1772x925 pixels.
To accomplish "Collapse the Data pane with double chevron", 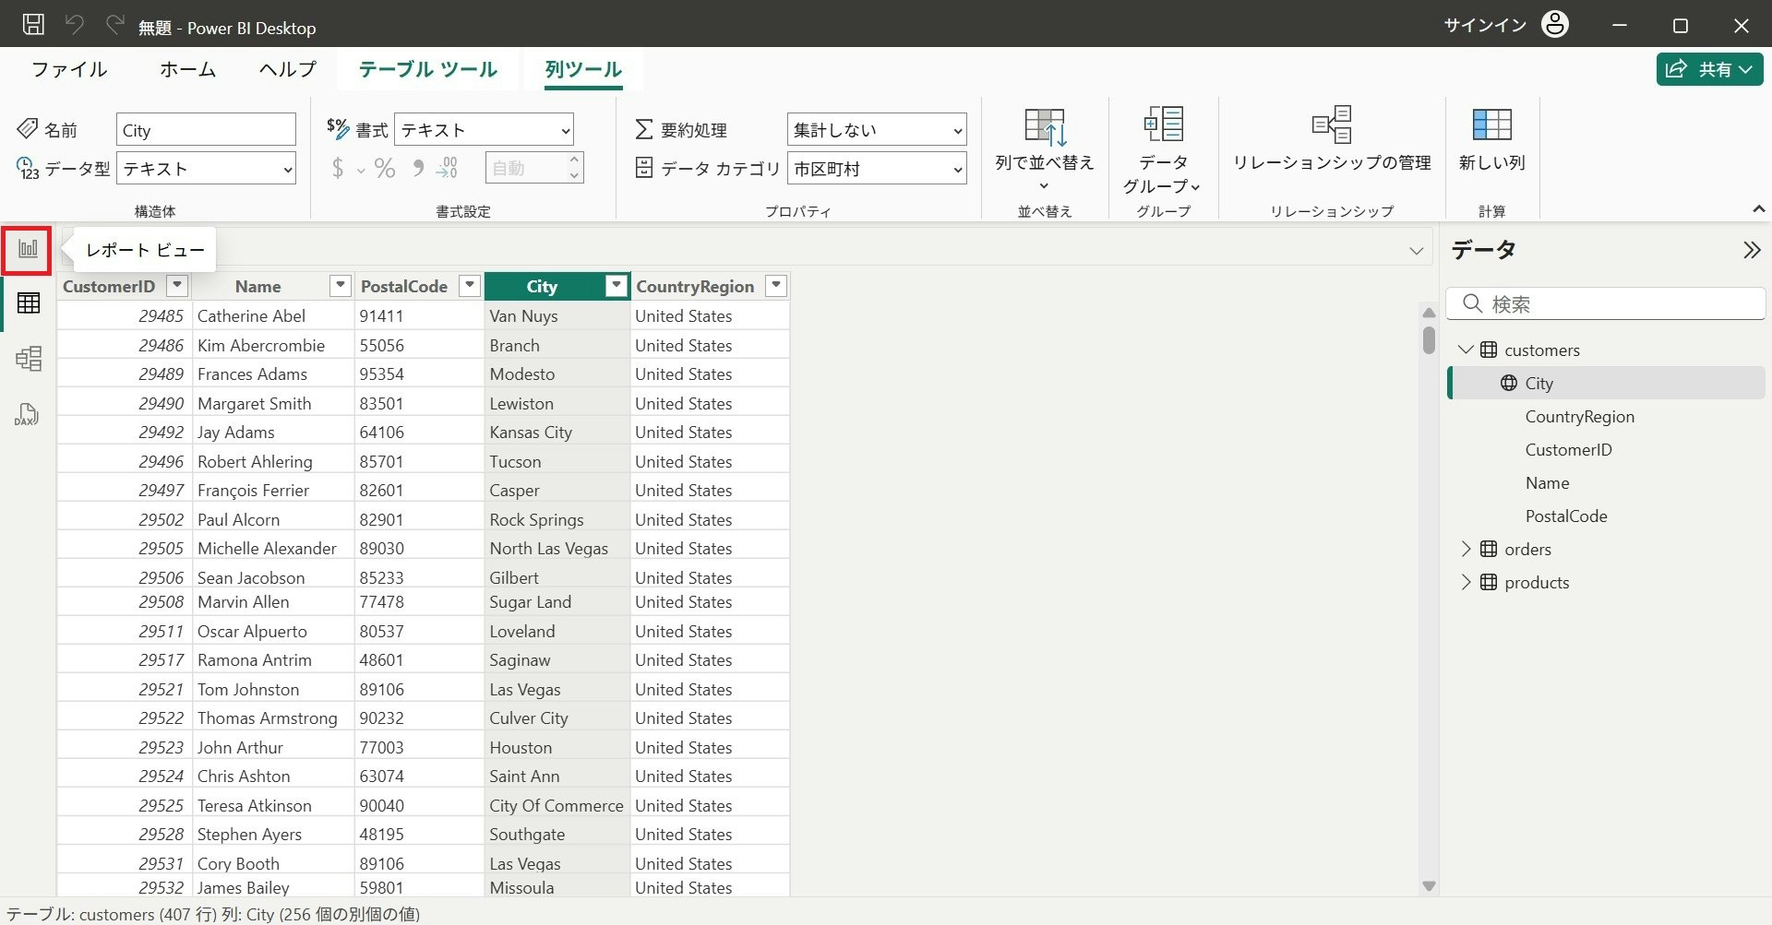I will pyautogui.click(x=1751, y=250).
